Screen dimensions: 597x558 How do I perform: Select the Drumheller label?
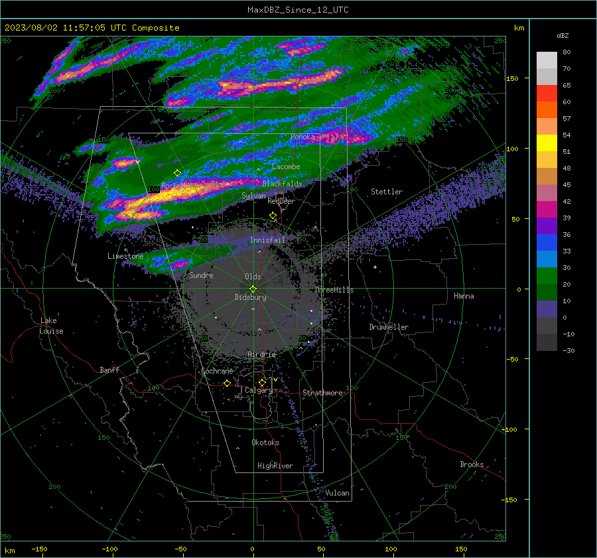[x=389, y=327]
